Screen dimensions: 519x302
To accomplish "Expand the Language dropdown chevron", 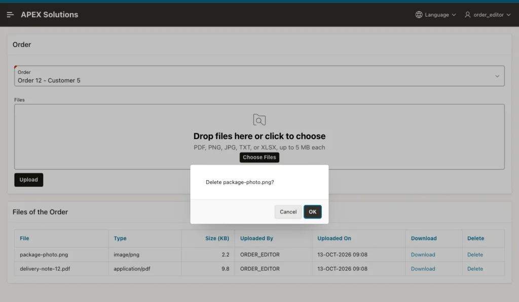I will click(x=454, y=15).
